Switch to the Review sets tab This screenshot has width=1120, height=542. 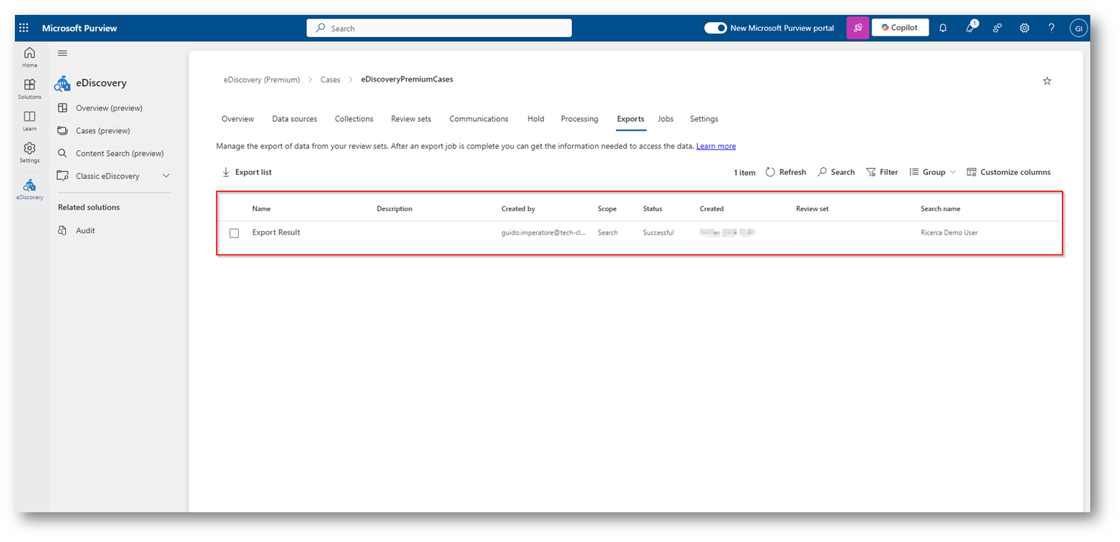411,119
